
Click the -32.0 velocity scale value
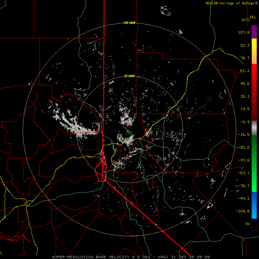244,148
